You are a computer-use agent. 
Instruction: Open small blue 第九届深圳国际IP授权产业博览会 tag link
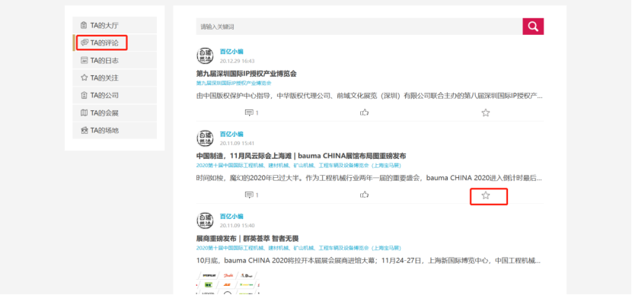click(234, 84)
